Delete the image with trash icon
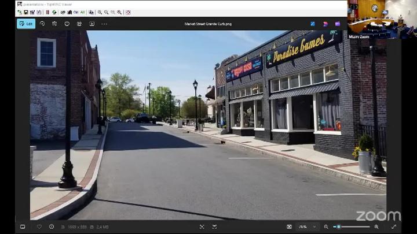The image size is (417, 234). coord(54,24)
